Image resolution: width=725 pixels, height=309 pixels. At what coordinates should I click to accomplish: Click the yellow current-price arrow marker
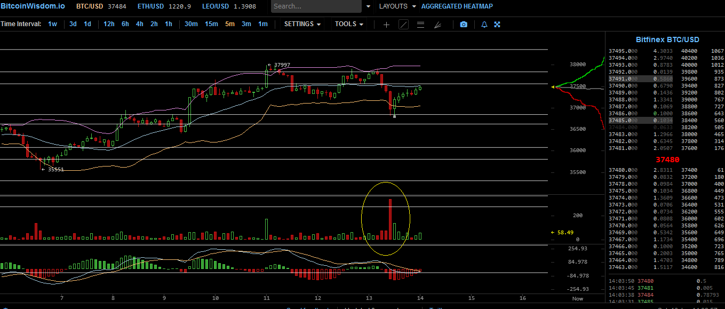point(554,86)
